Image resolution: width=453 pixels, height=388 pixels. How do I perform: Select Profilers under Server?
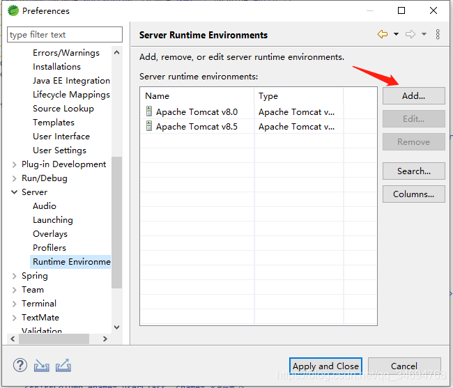coord(49,248)
